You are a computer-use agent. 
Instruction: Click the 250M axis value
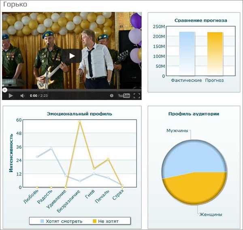(159, 27)
